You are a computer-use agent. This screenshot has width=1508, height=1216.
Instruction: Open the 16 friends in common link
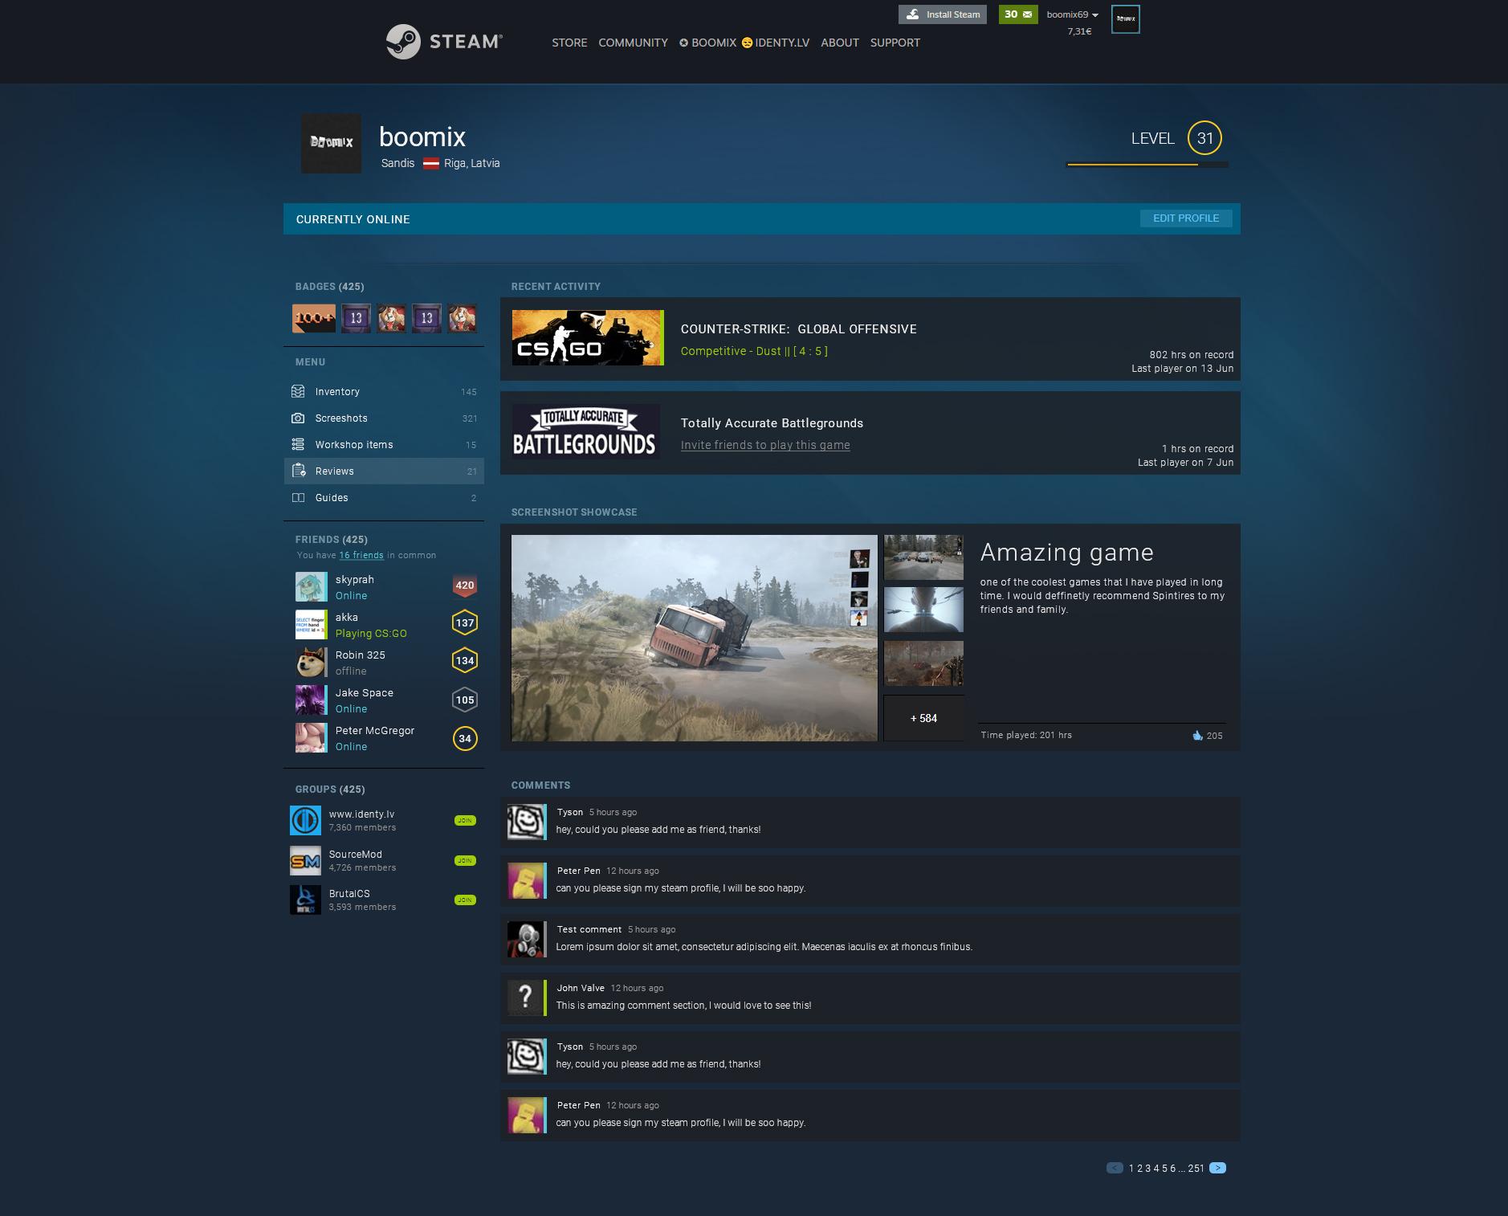click(361, 555)
